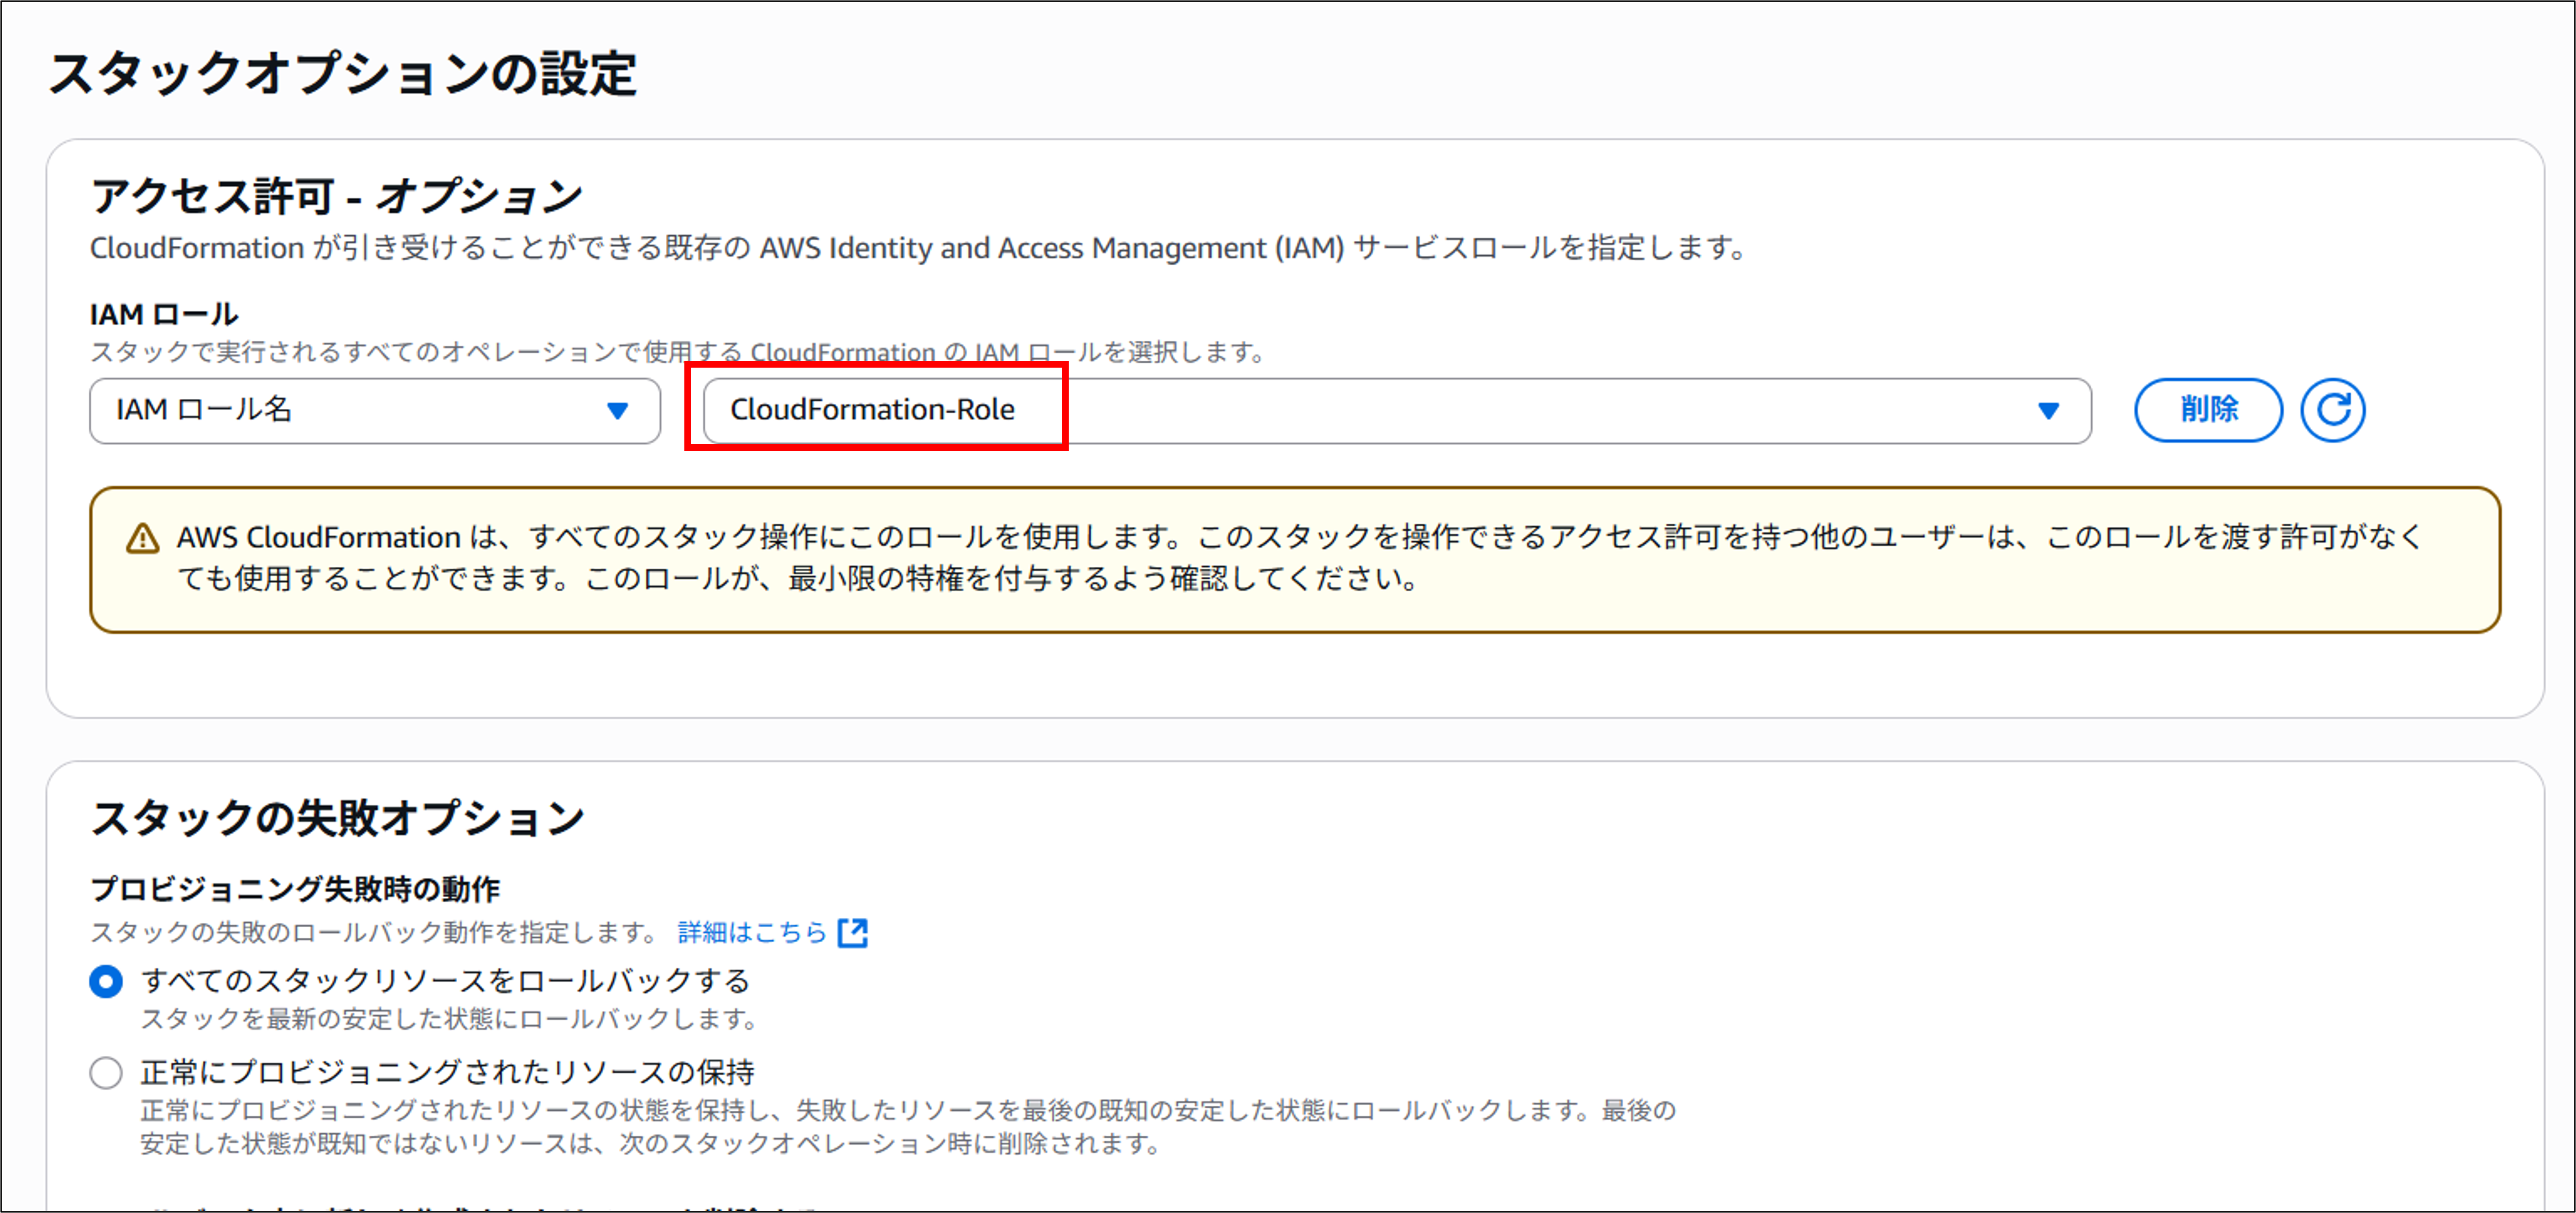This screenshot has height=1213, width=2576.
Task: Select すべてのスタックリソースをロールバックする radio option
Action: [106, 982]
